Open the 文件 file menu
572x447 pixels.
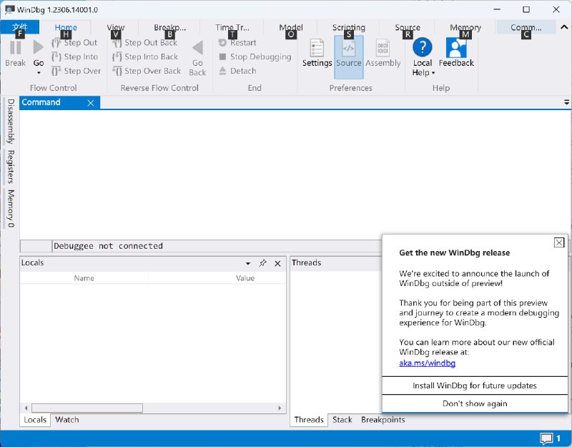[20, 27]
